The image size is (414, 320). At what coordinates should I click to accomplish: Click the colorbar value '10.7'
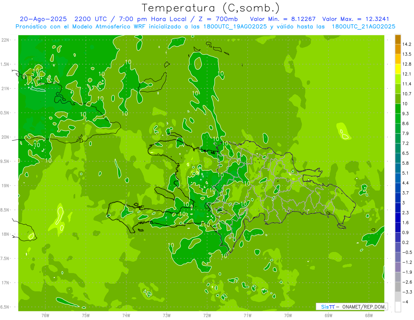(407, 94)
